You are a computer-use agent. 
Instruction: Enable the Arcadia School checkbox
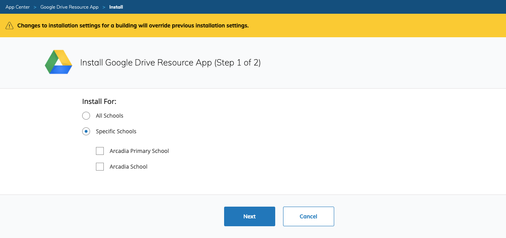pyautogui.click(x=100, y=167)
